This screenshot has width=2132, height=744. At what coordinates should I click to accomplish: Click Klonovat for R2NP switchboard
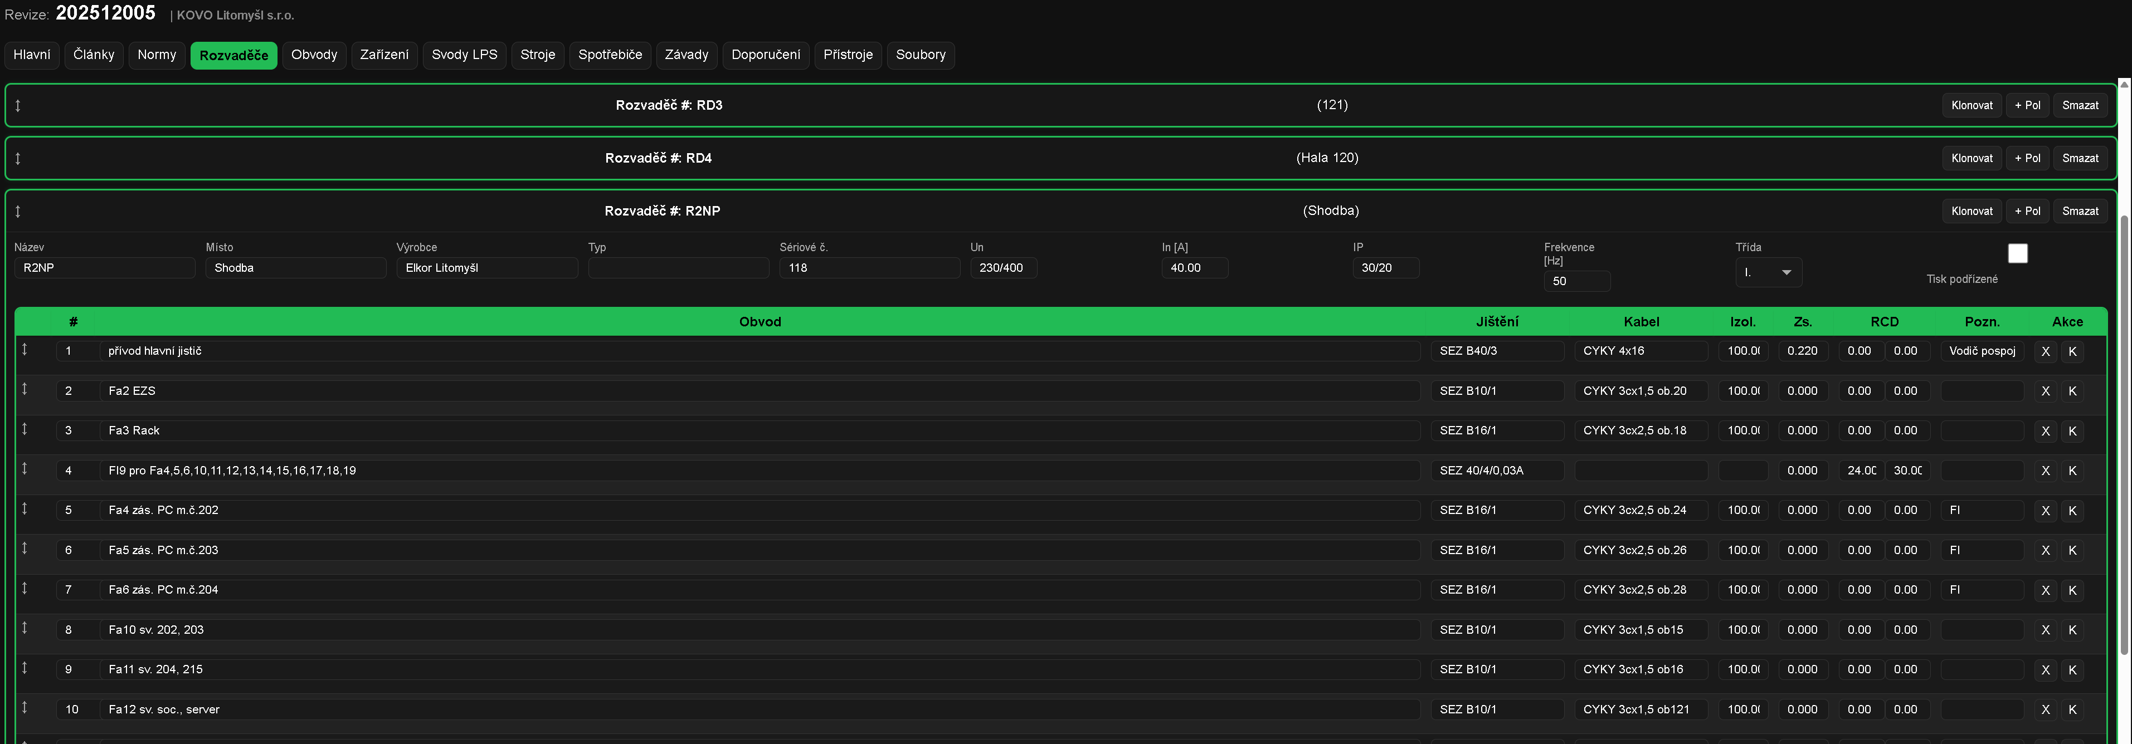pos(1972,211)
